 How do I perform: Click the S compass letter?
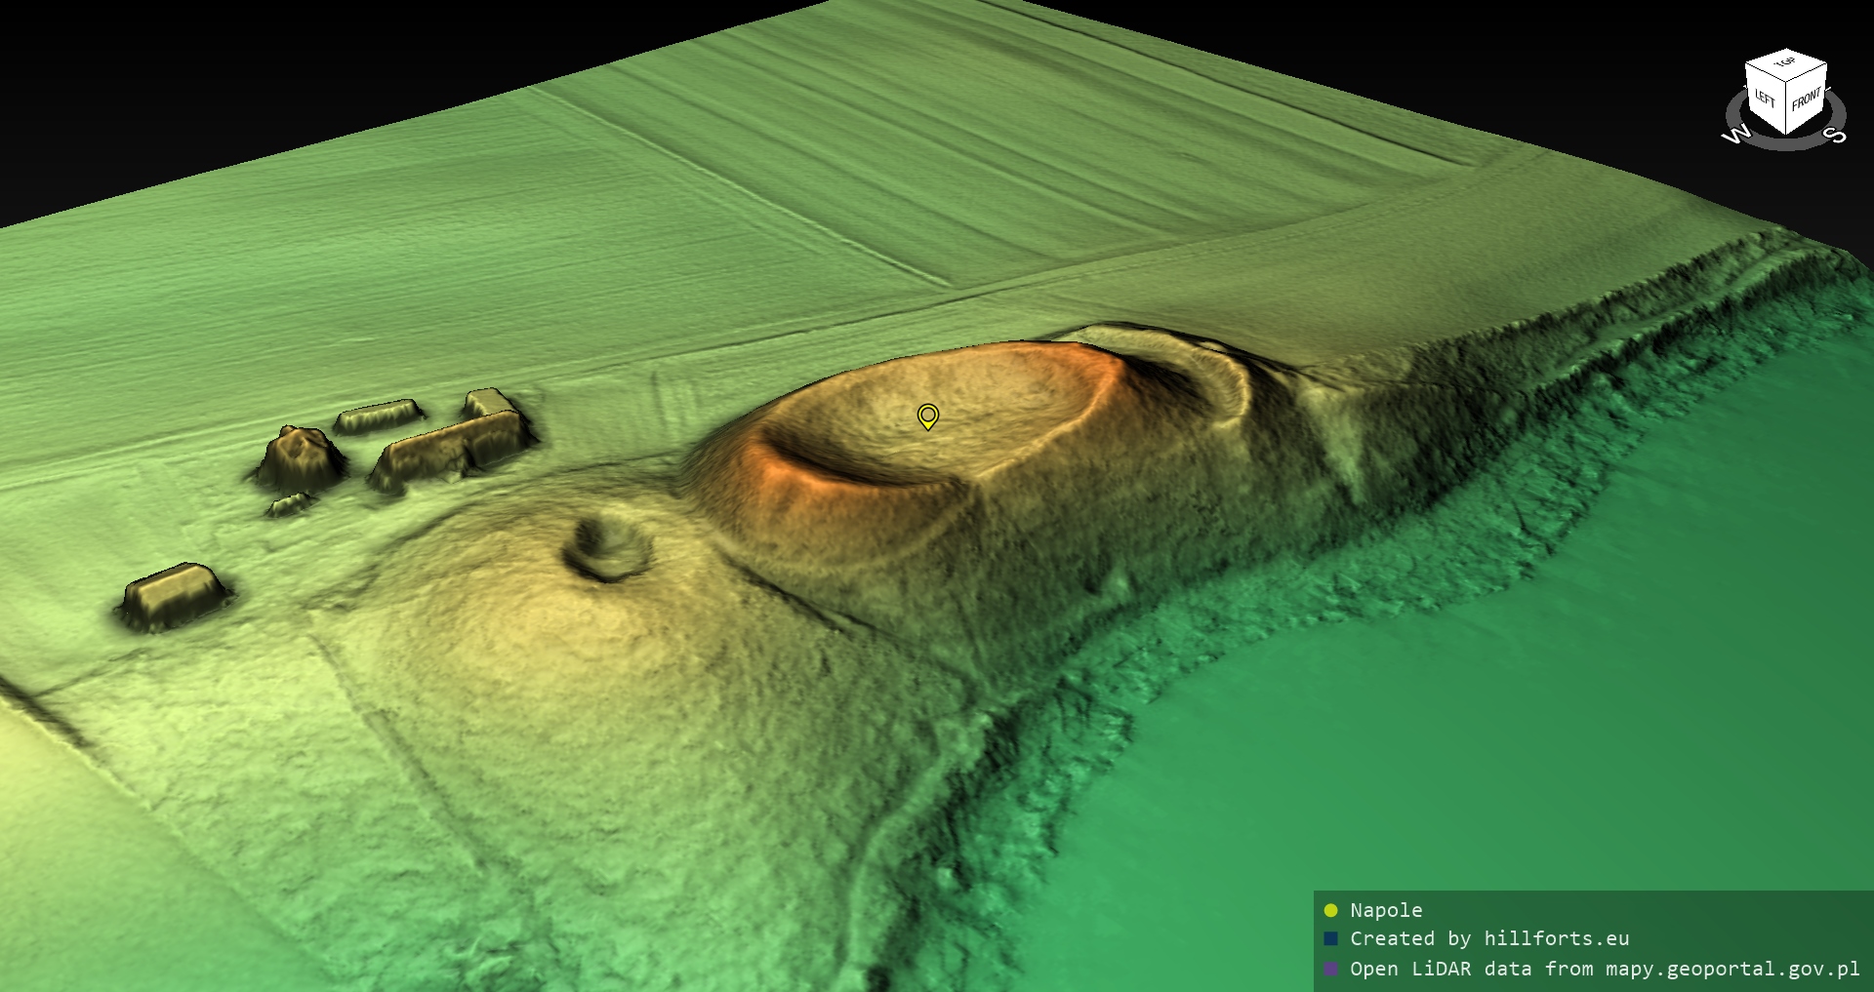pos(1836,135)
